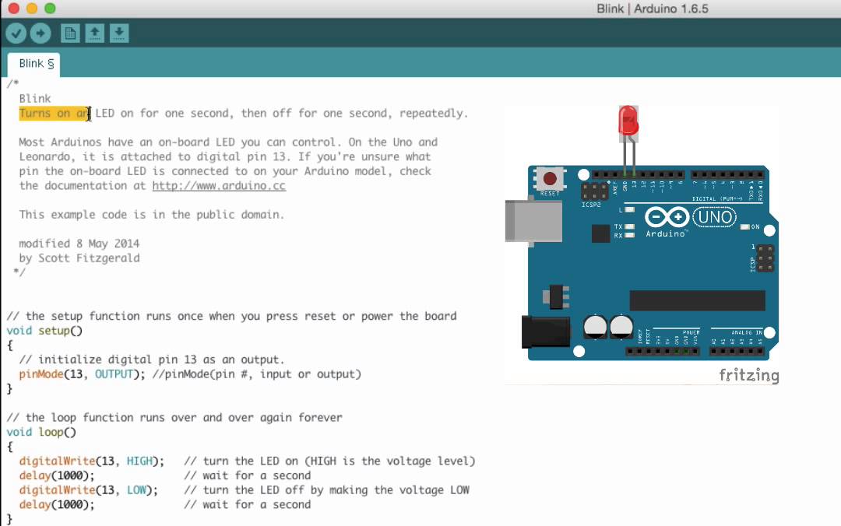Click '// initialize digital pin 13 as an output.'

[x=152, y=359]
